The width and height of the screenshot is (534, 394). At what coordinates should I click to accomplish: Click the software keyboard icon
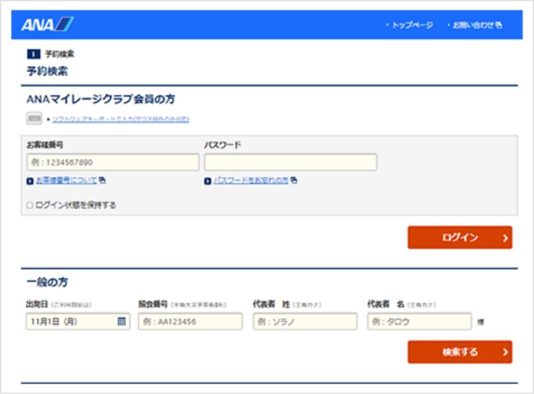34,119
